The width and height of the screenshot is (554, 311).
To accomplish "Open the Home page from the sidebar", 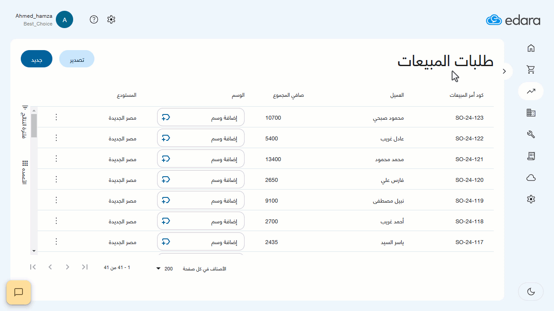I will pos(531,48).
